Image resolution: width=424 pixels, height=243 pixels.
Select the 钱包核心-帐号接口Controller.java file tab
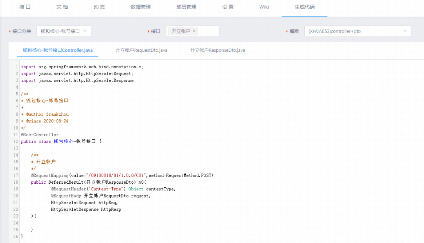58,50
